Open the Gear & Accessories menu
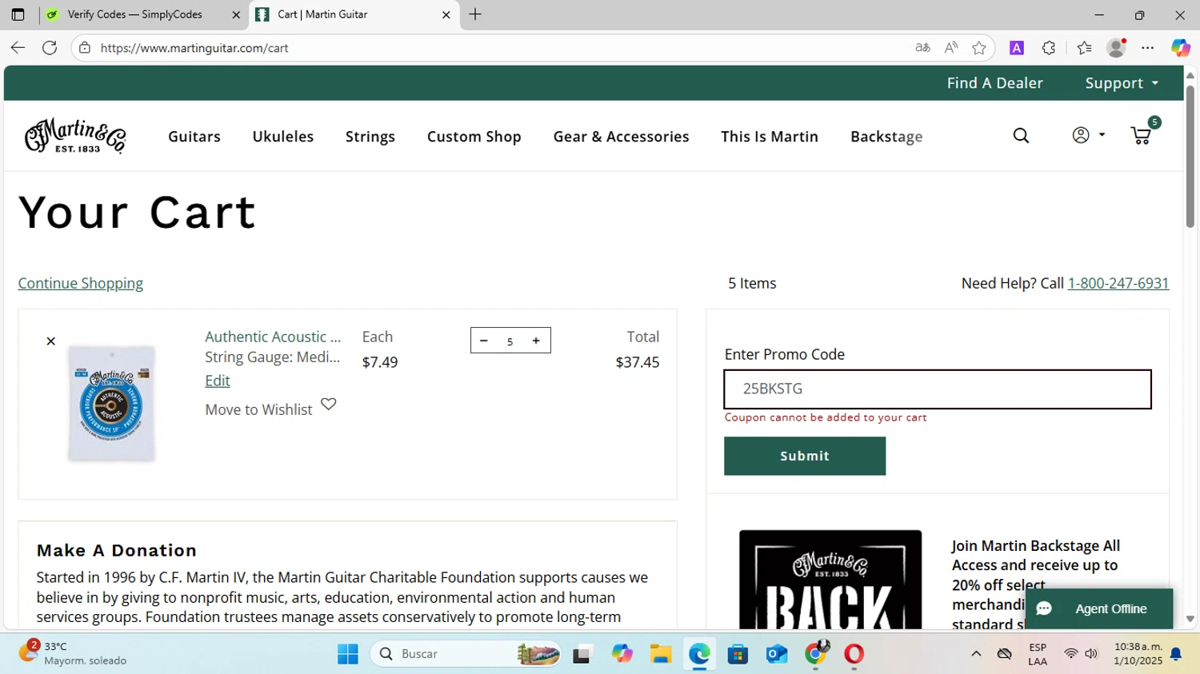 pyautogui.click(x=621, y=137)
